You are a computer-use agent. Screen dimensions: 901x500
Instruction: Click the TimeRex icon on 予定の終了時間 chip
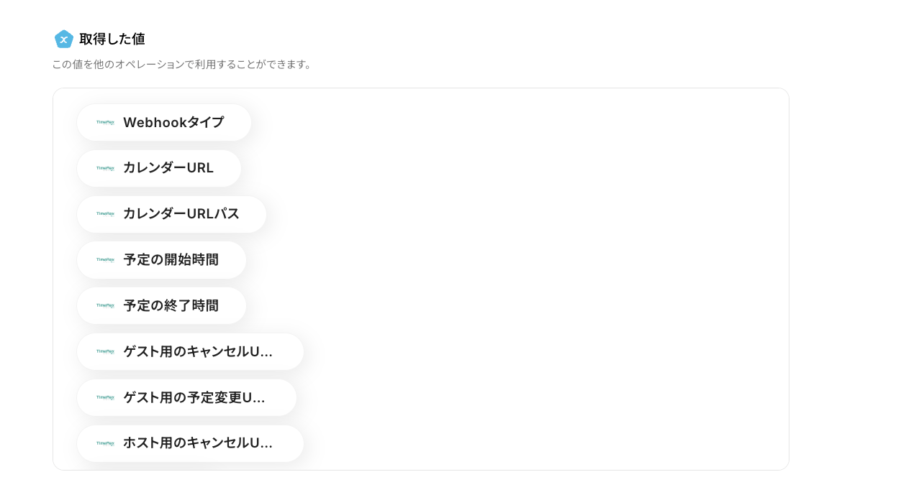point(105,305)
